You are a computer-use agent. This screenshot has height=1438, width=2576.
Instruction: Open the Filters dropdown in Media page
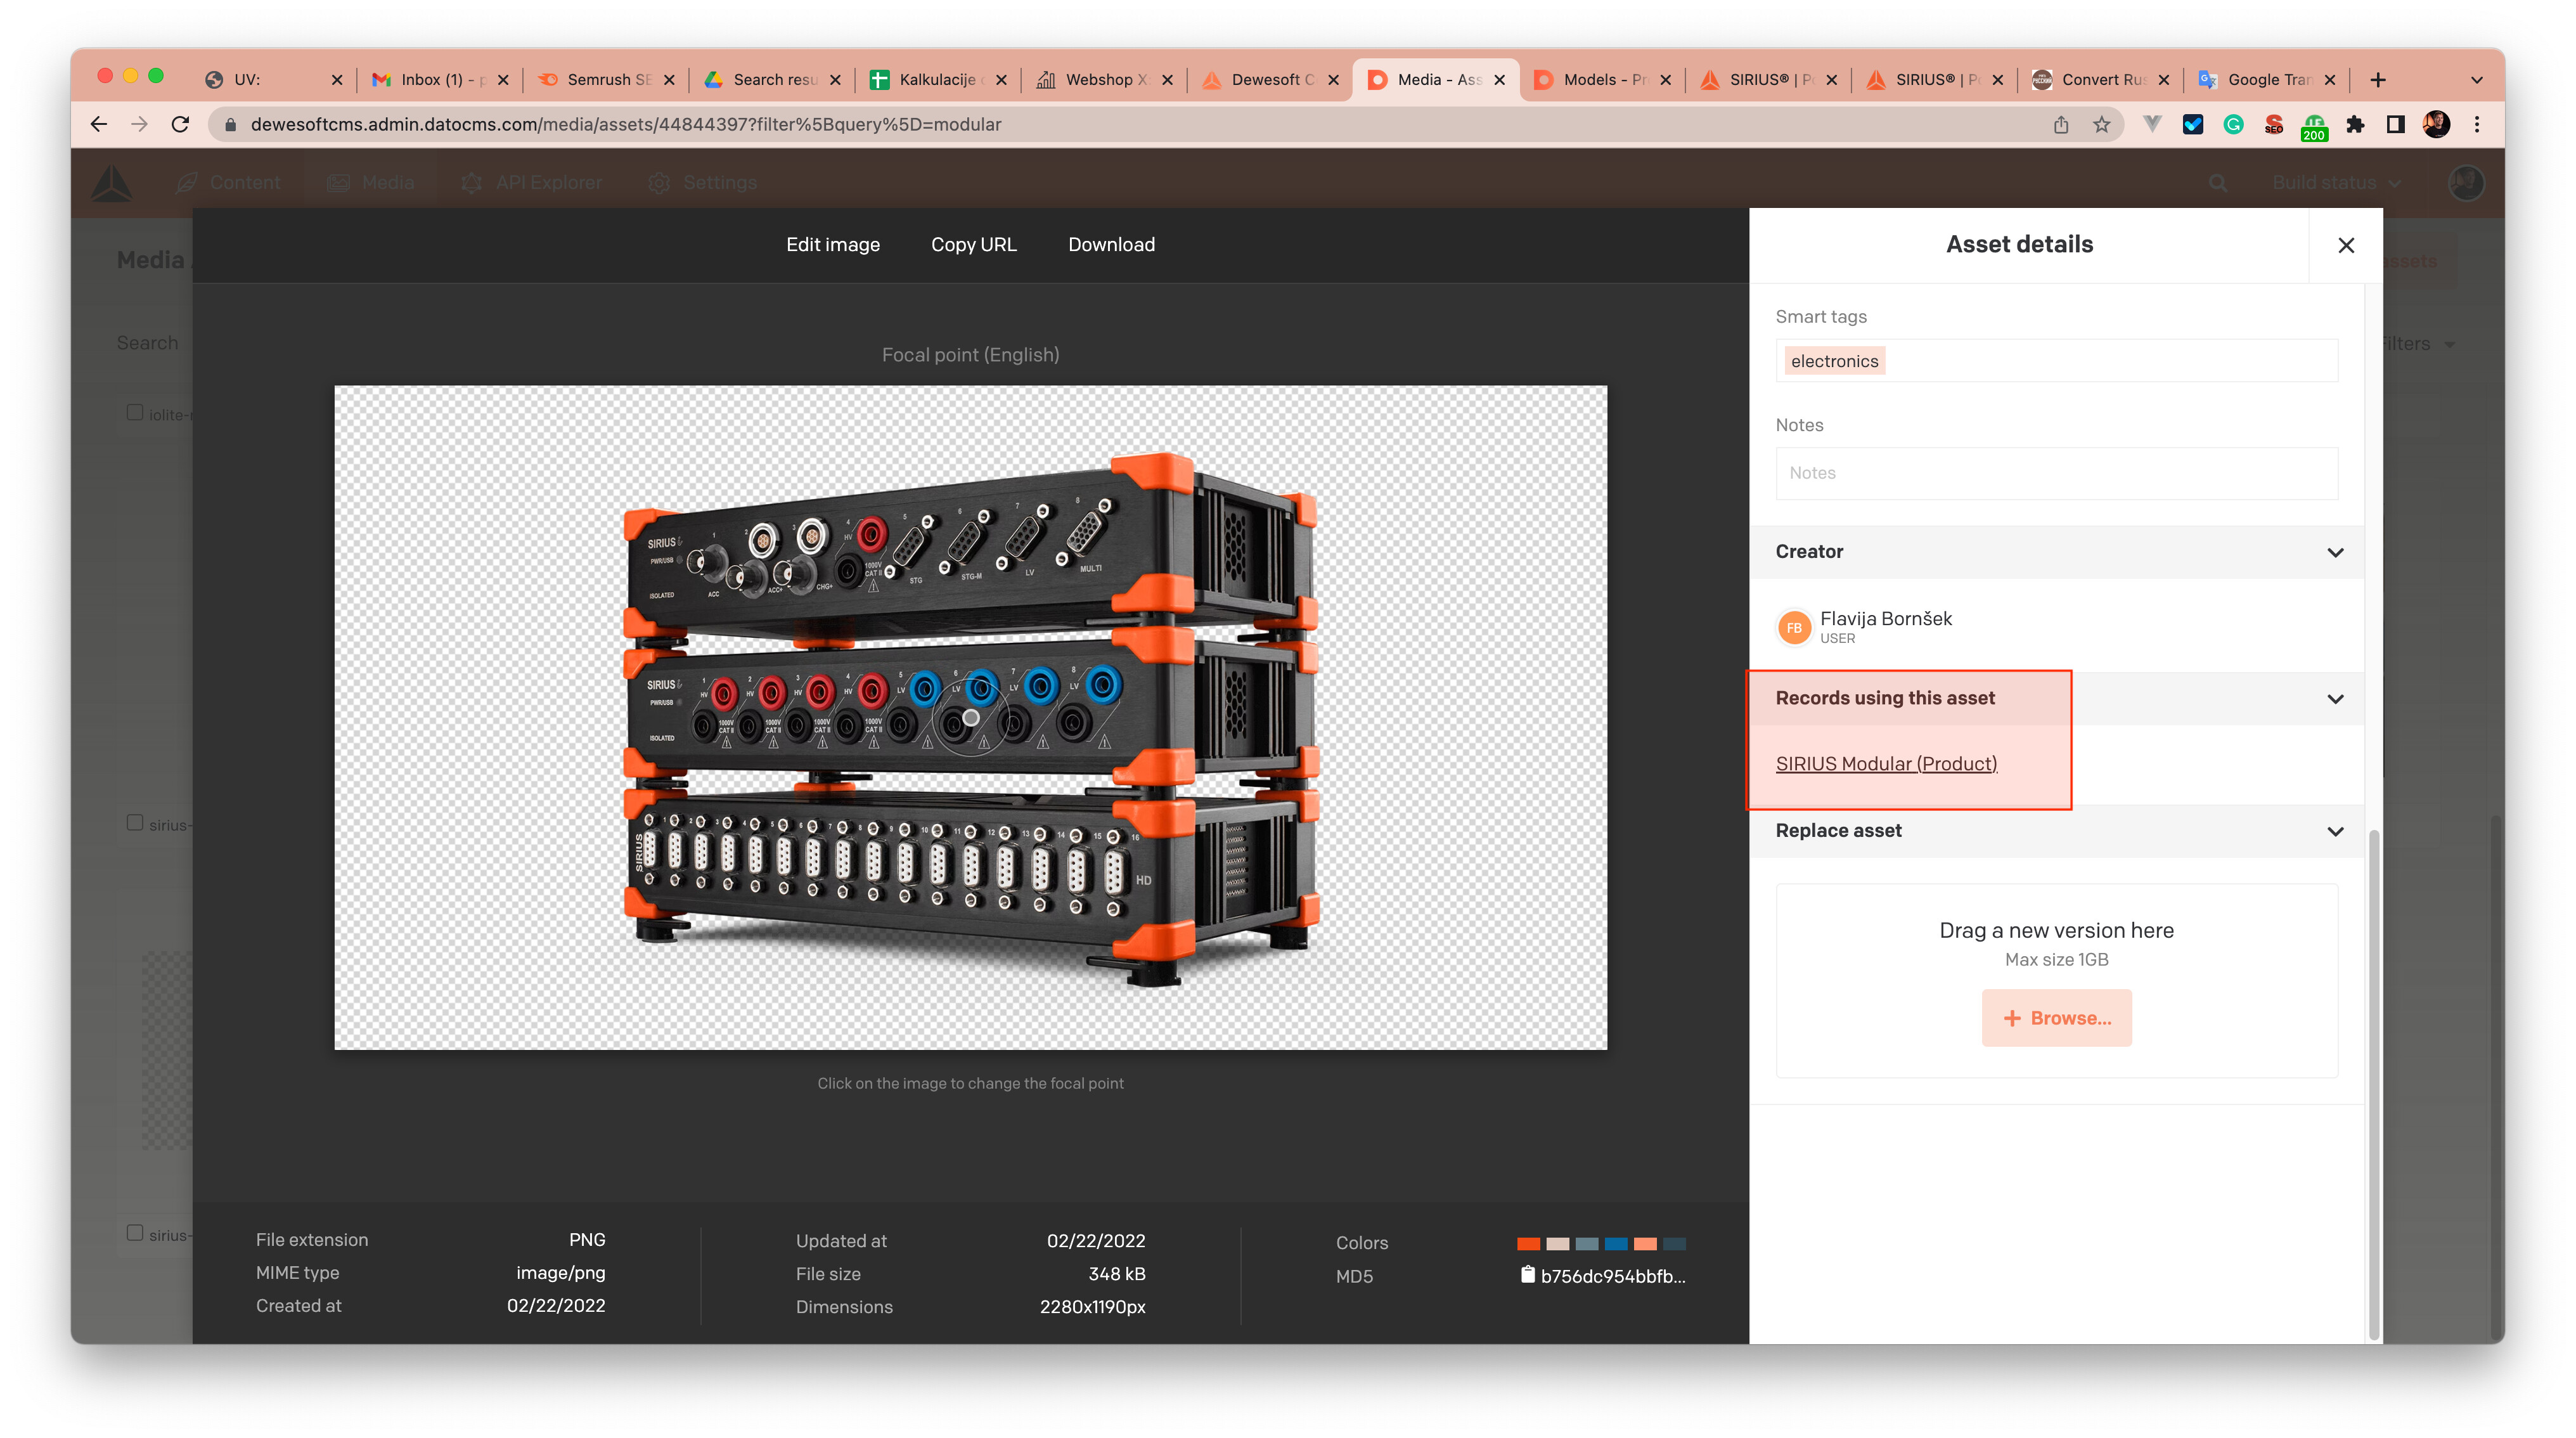[x=2415, y=344]
